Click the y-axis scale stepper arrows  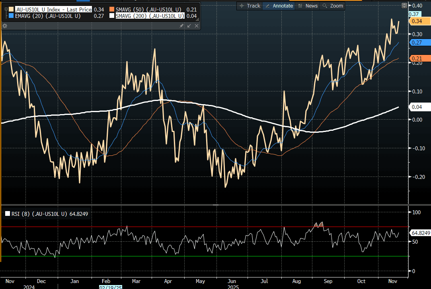click(404, 6)
